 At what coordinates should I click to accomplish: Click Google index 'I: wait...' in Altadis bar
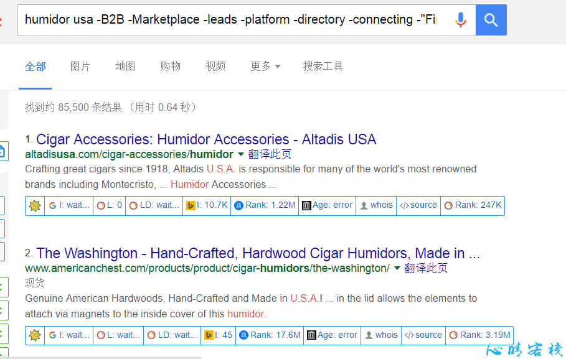(x=69, y=206)
